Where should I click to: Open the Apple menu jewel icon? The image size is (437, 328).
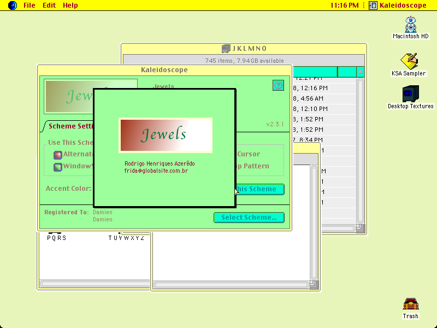point(13,5)
